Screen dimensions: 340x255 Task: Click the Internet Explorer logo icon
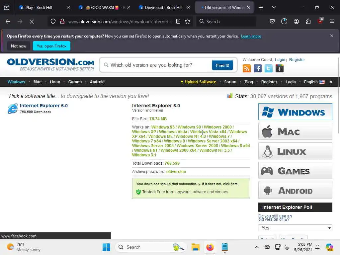point(13,109)
